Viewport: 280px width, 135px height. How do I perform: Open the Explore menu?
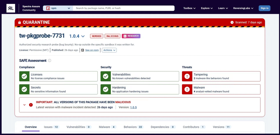coord(207,8)
